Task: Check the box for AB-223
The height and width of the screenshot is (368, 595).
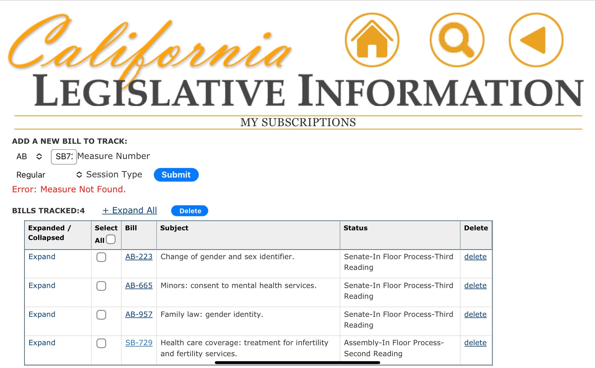Action: (x=101, y=257)
